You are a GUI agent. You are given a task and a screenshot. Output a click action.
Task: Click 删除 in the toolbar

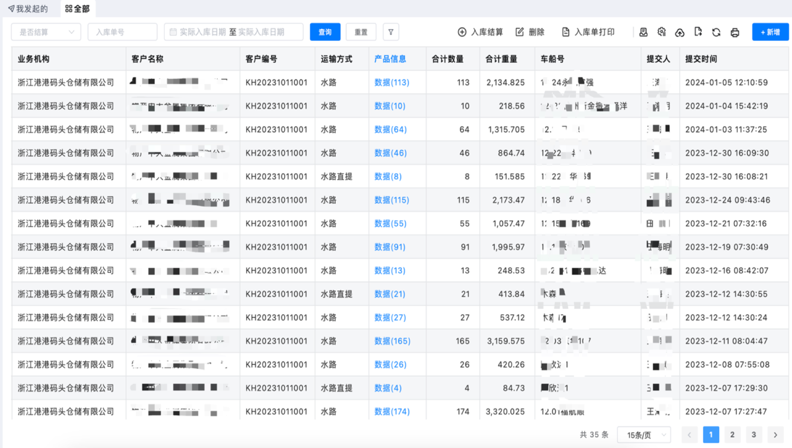530,32
